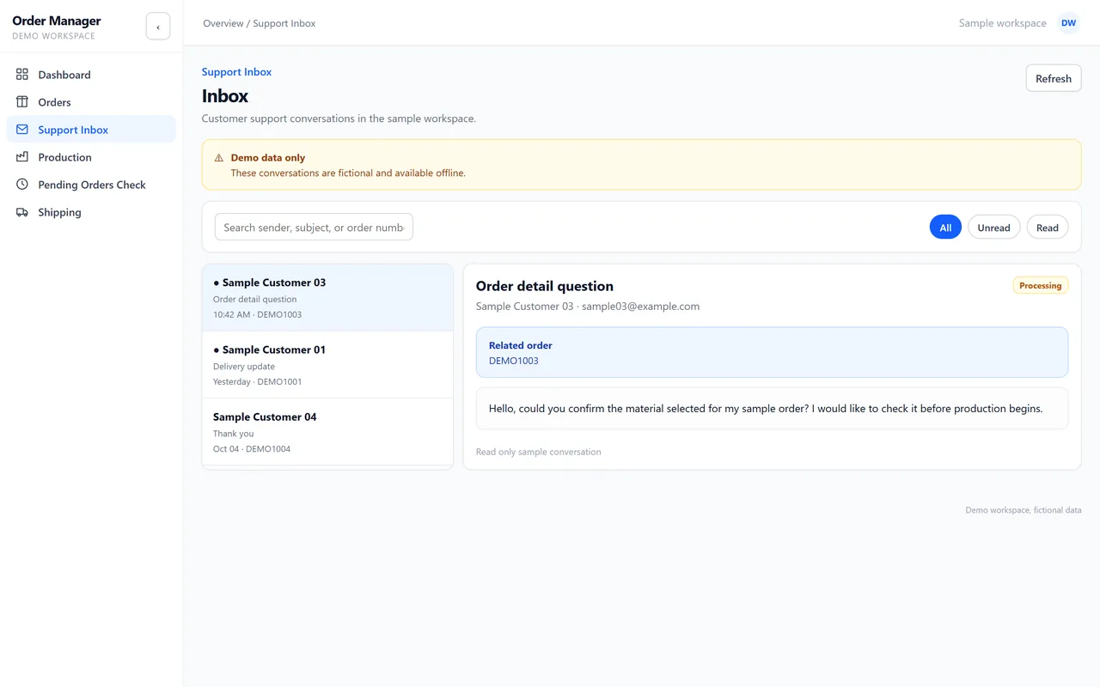Open the Sample Customer 04 conversation
1100x687 pixels.
(327, 432)
